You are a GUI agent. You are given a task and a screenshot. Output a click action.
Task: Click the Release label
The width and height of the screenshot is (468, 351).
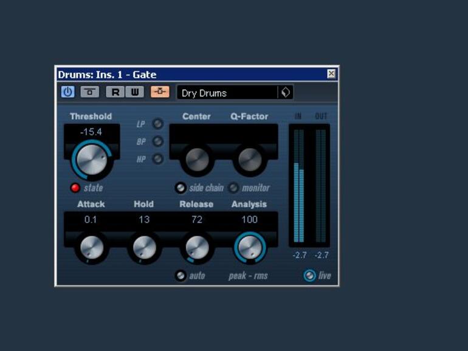pyautogui.click(x=196, y=204)
